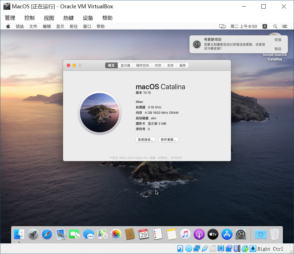This screenshot has height=254, width=294.
Task: Open VirtualBox 帮助 menu
Action: coord(107,18)
